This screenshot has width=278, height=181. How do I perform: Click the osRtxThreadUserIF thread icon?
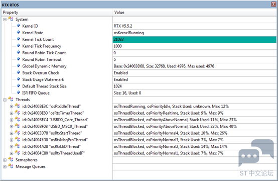(x=18, y=152)
